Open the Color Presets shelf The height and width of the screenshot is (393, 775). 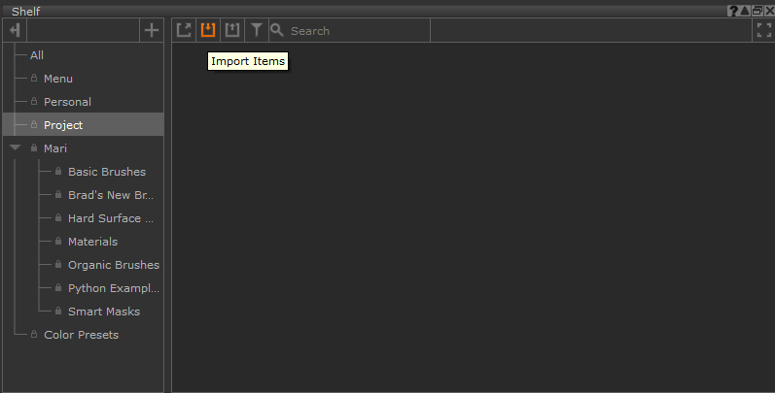81,335
